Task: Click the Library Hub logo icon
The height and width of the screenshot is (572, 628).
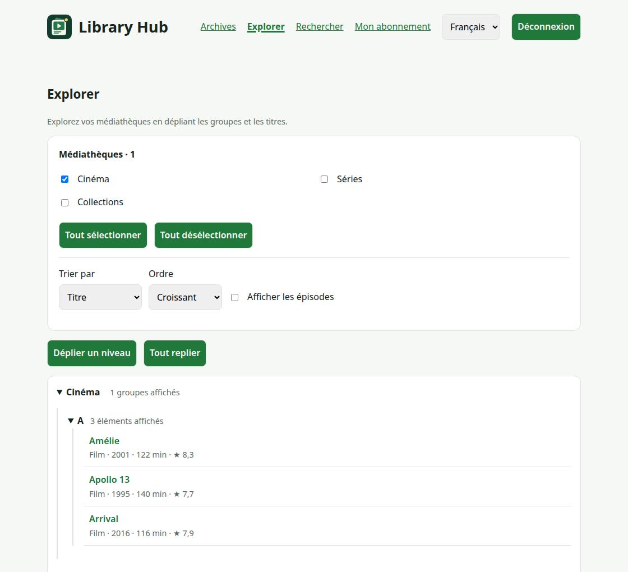Action: pyautogui.click(x=59, y=27)
